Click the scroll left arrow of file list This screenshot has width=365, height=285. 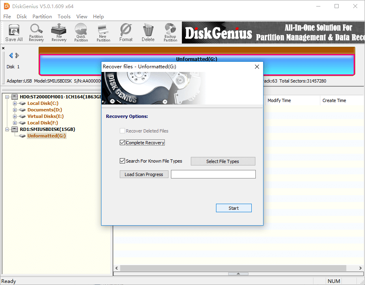pyautogui.click(x=117, y=268)
